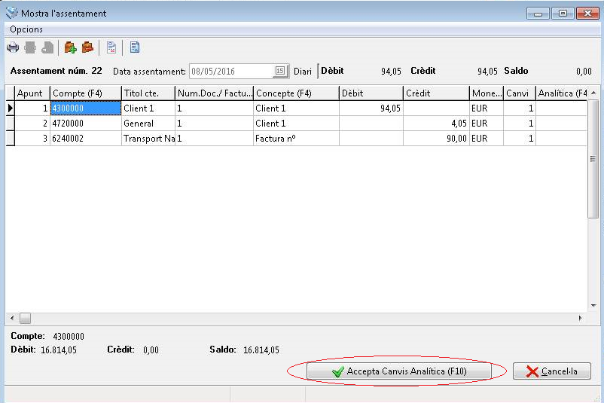Image resolution: width=604 pixels, height=403 pixels.
Task: Select the row with account 6240002
Action: click(297, 139)
